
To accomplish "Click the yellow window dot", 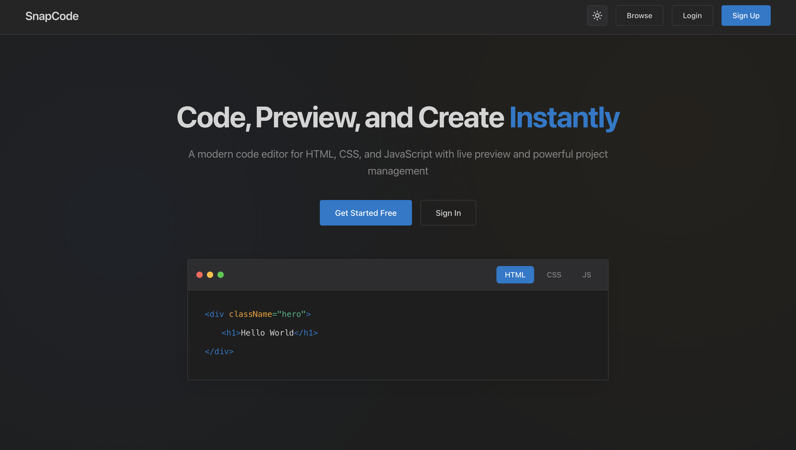I will pos(210,274).
